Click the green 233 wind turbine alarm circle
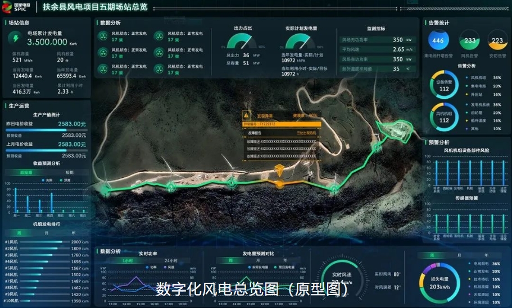Image resolution: width=512 pixels, height=308 pixels. point(470,40)
